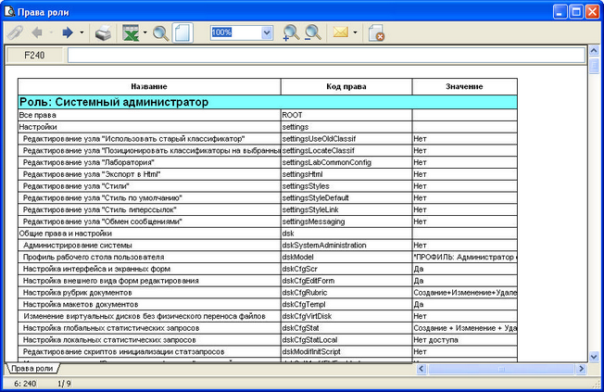Click the 100% zoom combo field

click(x=235, y=32)
